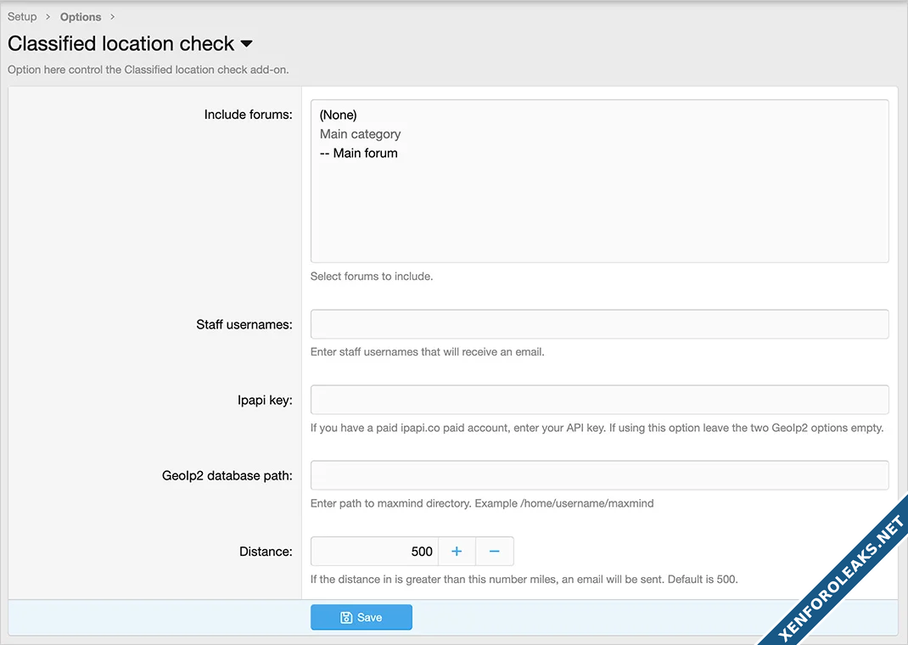Image resolution: width=908 pixels, height=645 pixels.
Task: Focus the Staff usernames text field
Action: coord(599,324)
